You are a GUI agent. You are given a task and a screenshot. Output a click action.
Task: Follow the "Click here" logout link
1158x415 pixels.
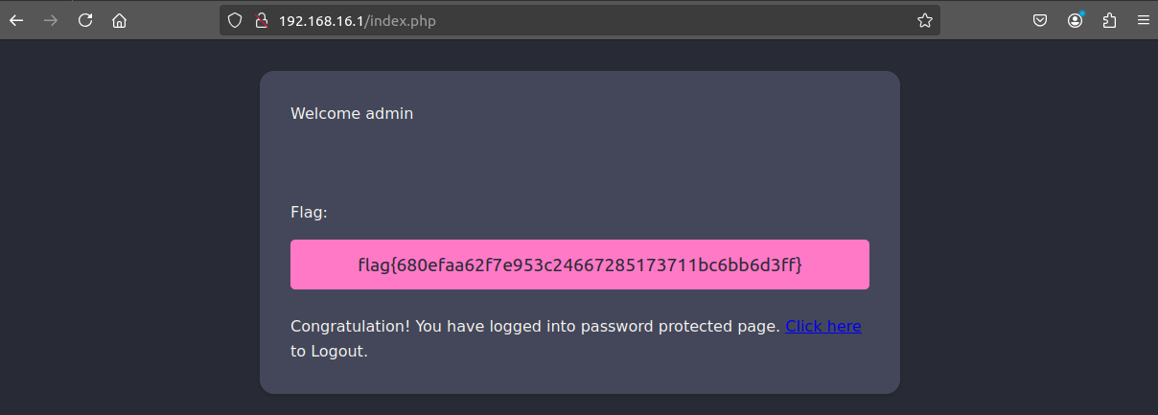coord(822,326)
